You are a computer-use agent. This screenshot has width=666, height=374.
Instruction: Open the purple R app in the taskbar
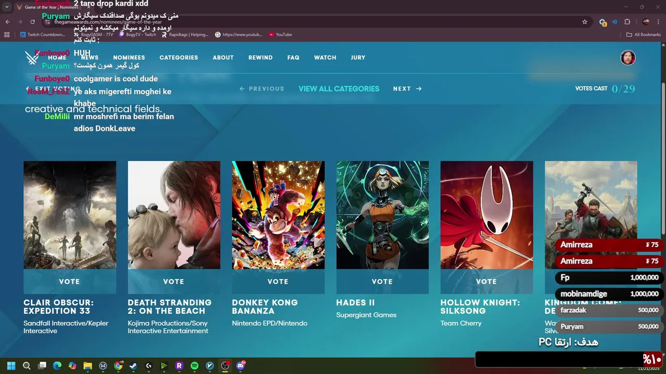(179, 366)
